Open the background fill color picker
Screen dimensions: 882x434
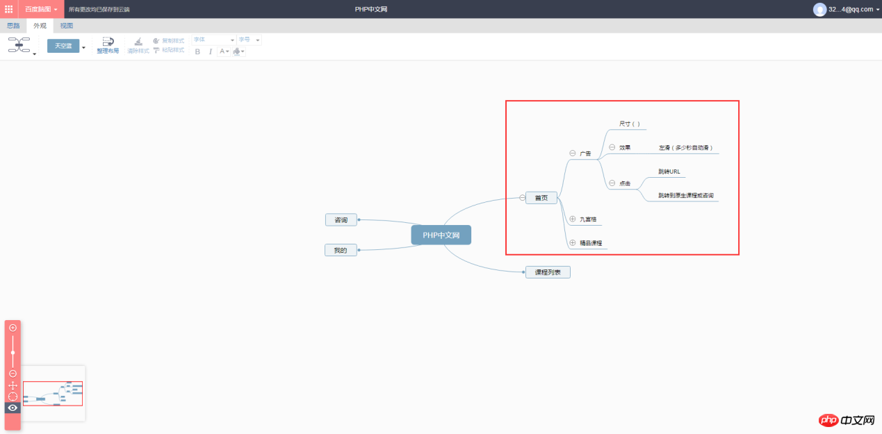pos(239,51)
